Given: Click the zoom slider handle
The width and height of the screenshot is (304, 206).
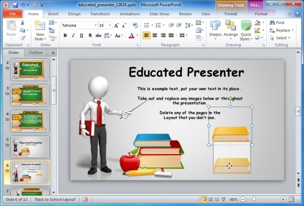Looking at the screenshot, I should coord(254,199).
